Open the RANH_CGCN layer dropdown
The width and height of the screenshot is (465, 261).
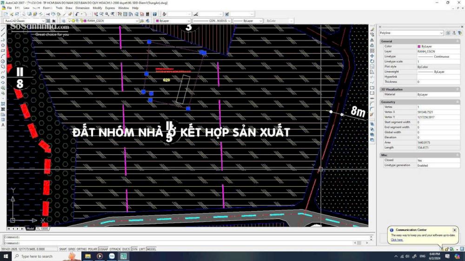pos(136,21)
